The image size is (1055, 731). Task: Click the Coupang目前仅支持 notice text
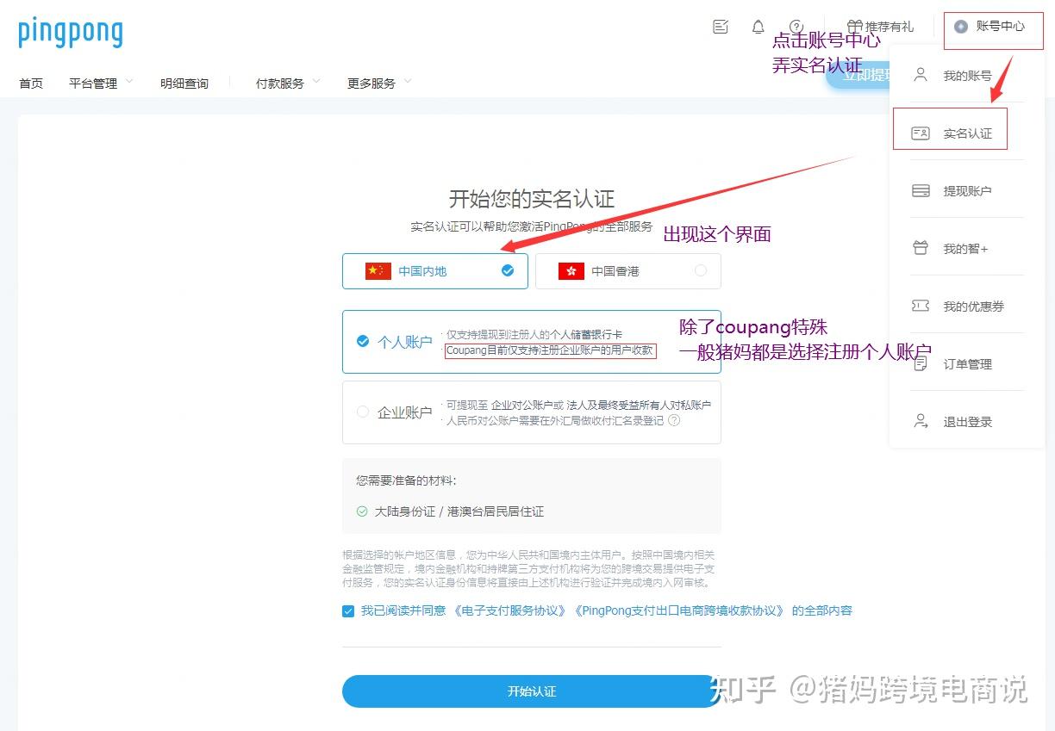(x=550, y=350)
